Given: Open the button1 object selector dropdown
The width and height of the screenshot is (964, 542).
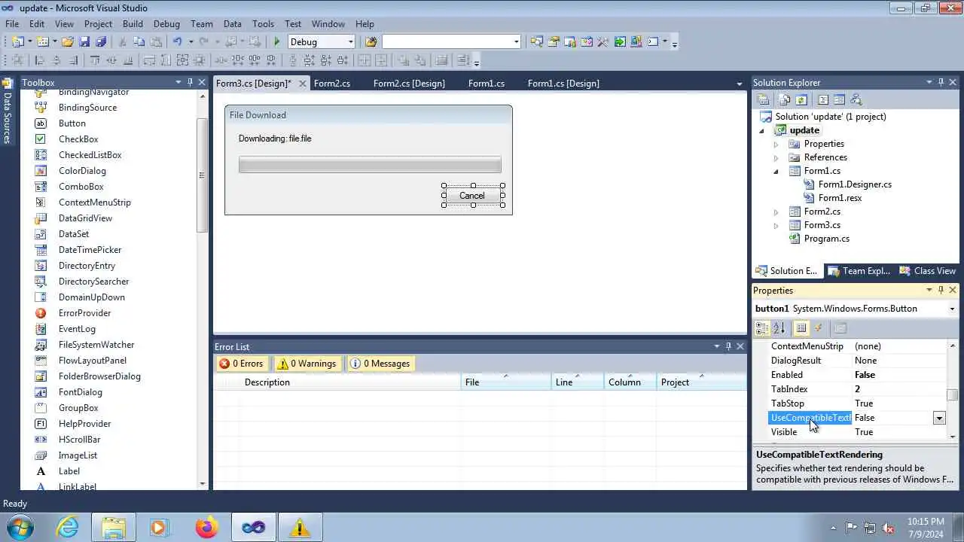Looking at the screenshot, I should click(952, 309).
